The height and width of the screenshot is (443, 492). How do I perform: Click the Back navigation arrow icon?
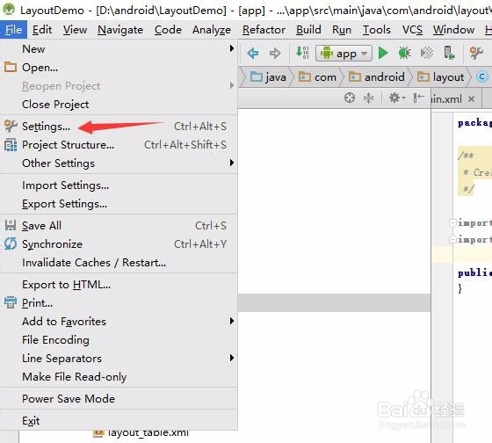pyautogui.click(x=253, y=53)
